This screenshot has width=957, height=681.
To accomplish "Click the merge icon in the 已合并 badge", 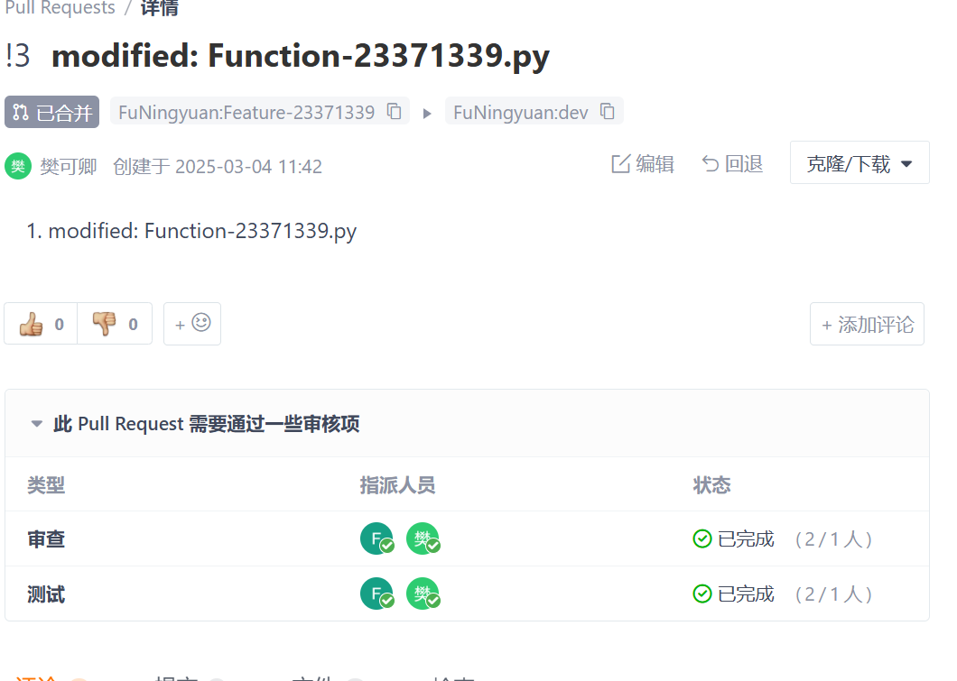I will pyautogui.click(x=20, y=112).
